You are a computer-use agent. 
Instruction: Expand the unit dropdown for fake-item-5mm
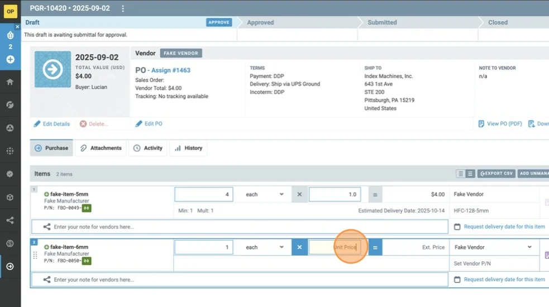point(266,194)
